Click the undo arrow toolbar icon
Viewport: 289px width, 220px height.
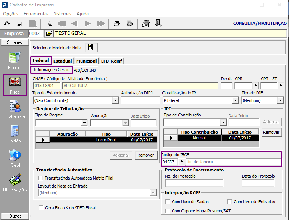tap(7, 24)
